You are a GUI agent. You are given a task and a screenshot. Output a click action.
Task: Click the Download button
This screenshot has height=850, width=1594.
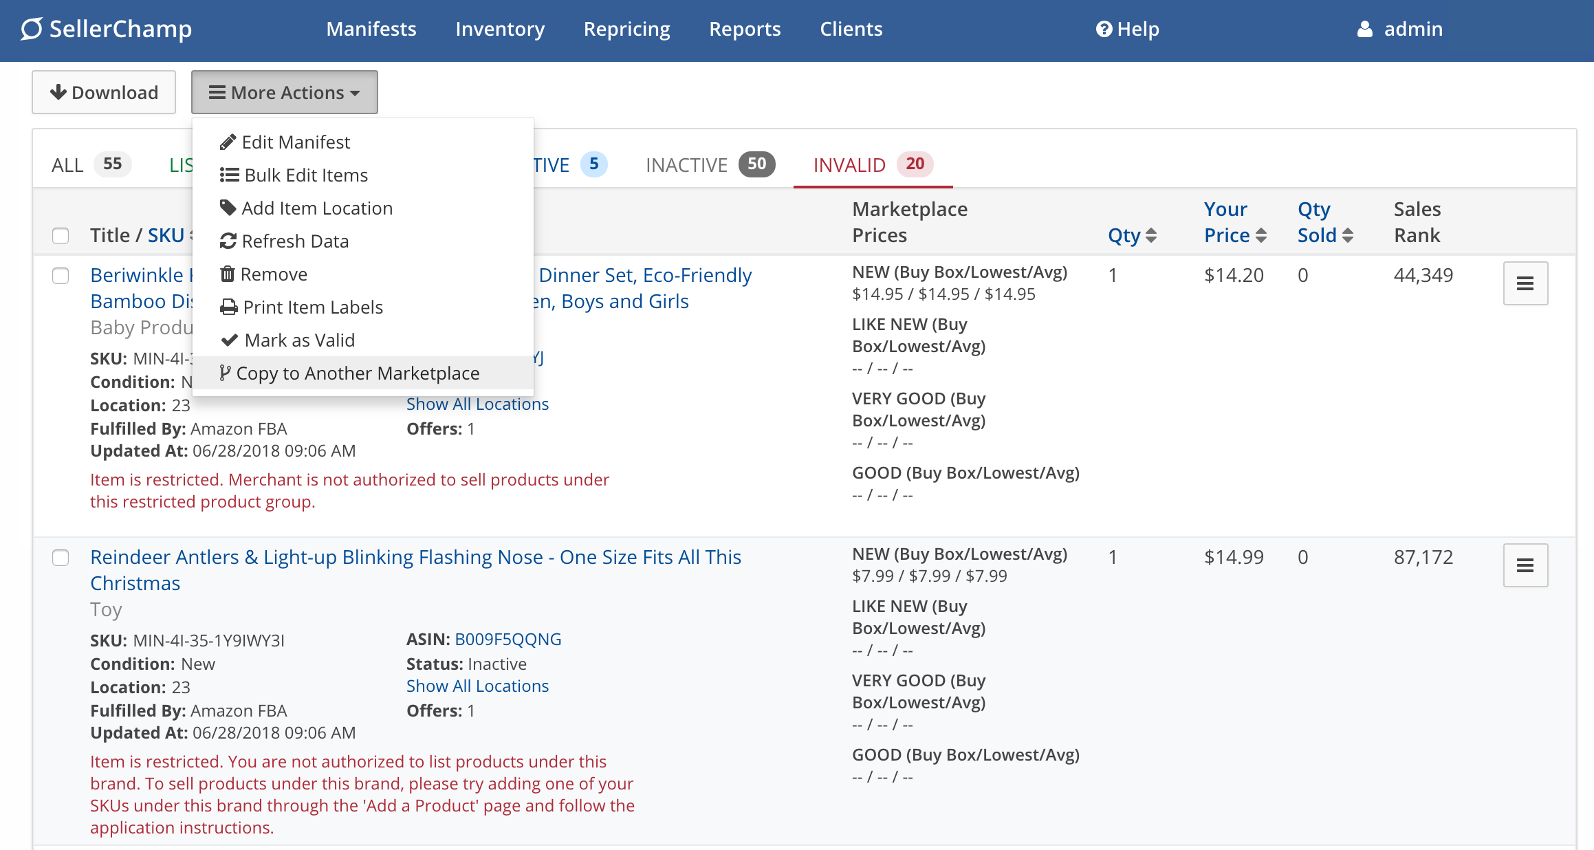[104, 92]
